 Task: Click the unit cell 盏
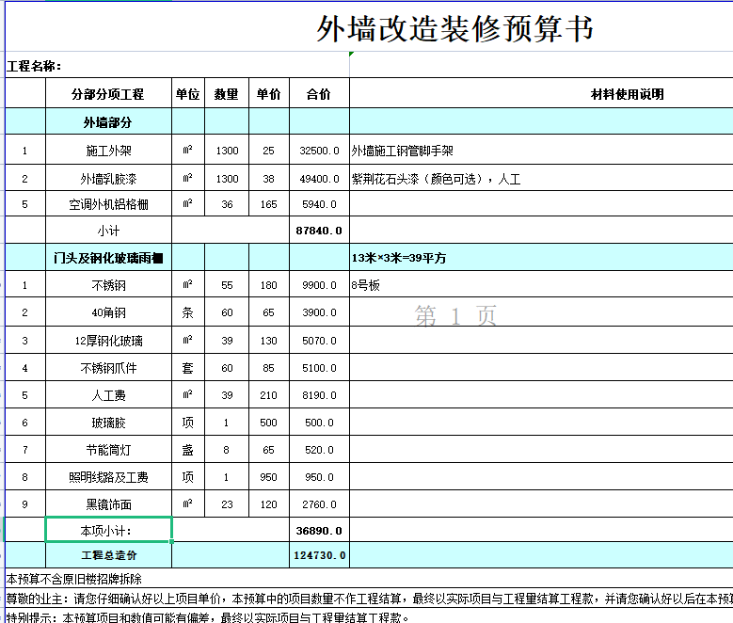click(188, 450)
